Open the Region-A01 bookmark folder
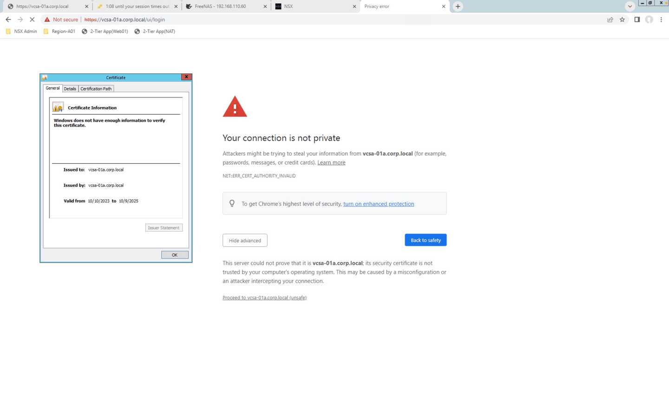669x406 pixels. point(59,32)
